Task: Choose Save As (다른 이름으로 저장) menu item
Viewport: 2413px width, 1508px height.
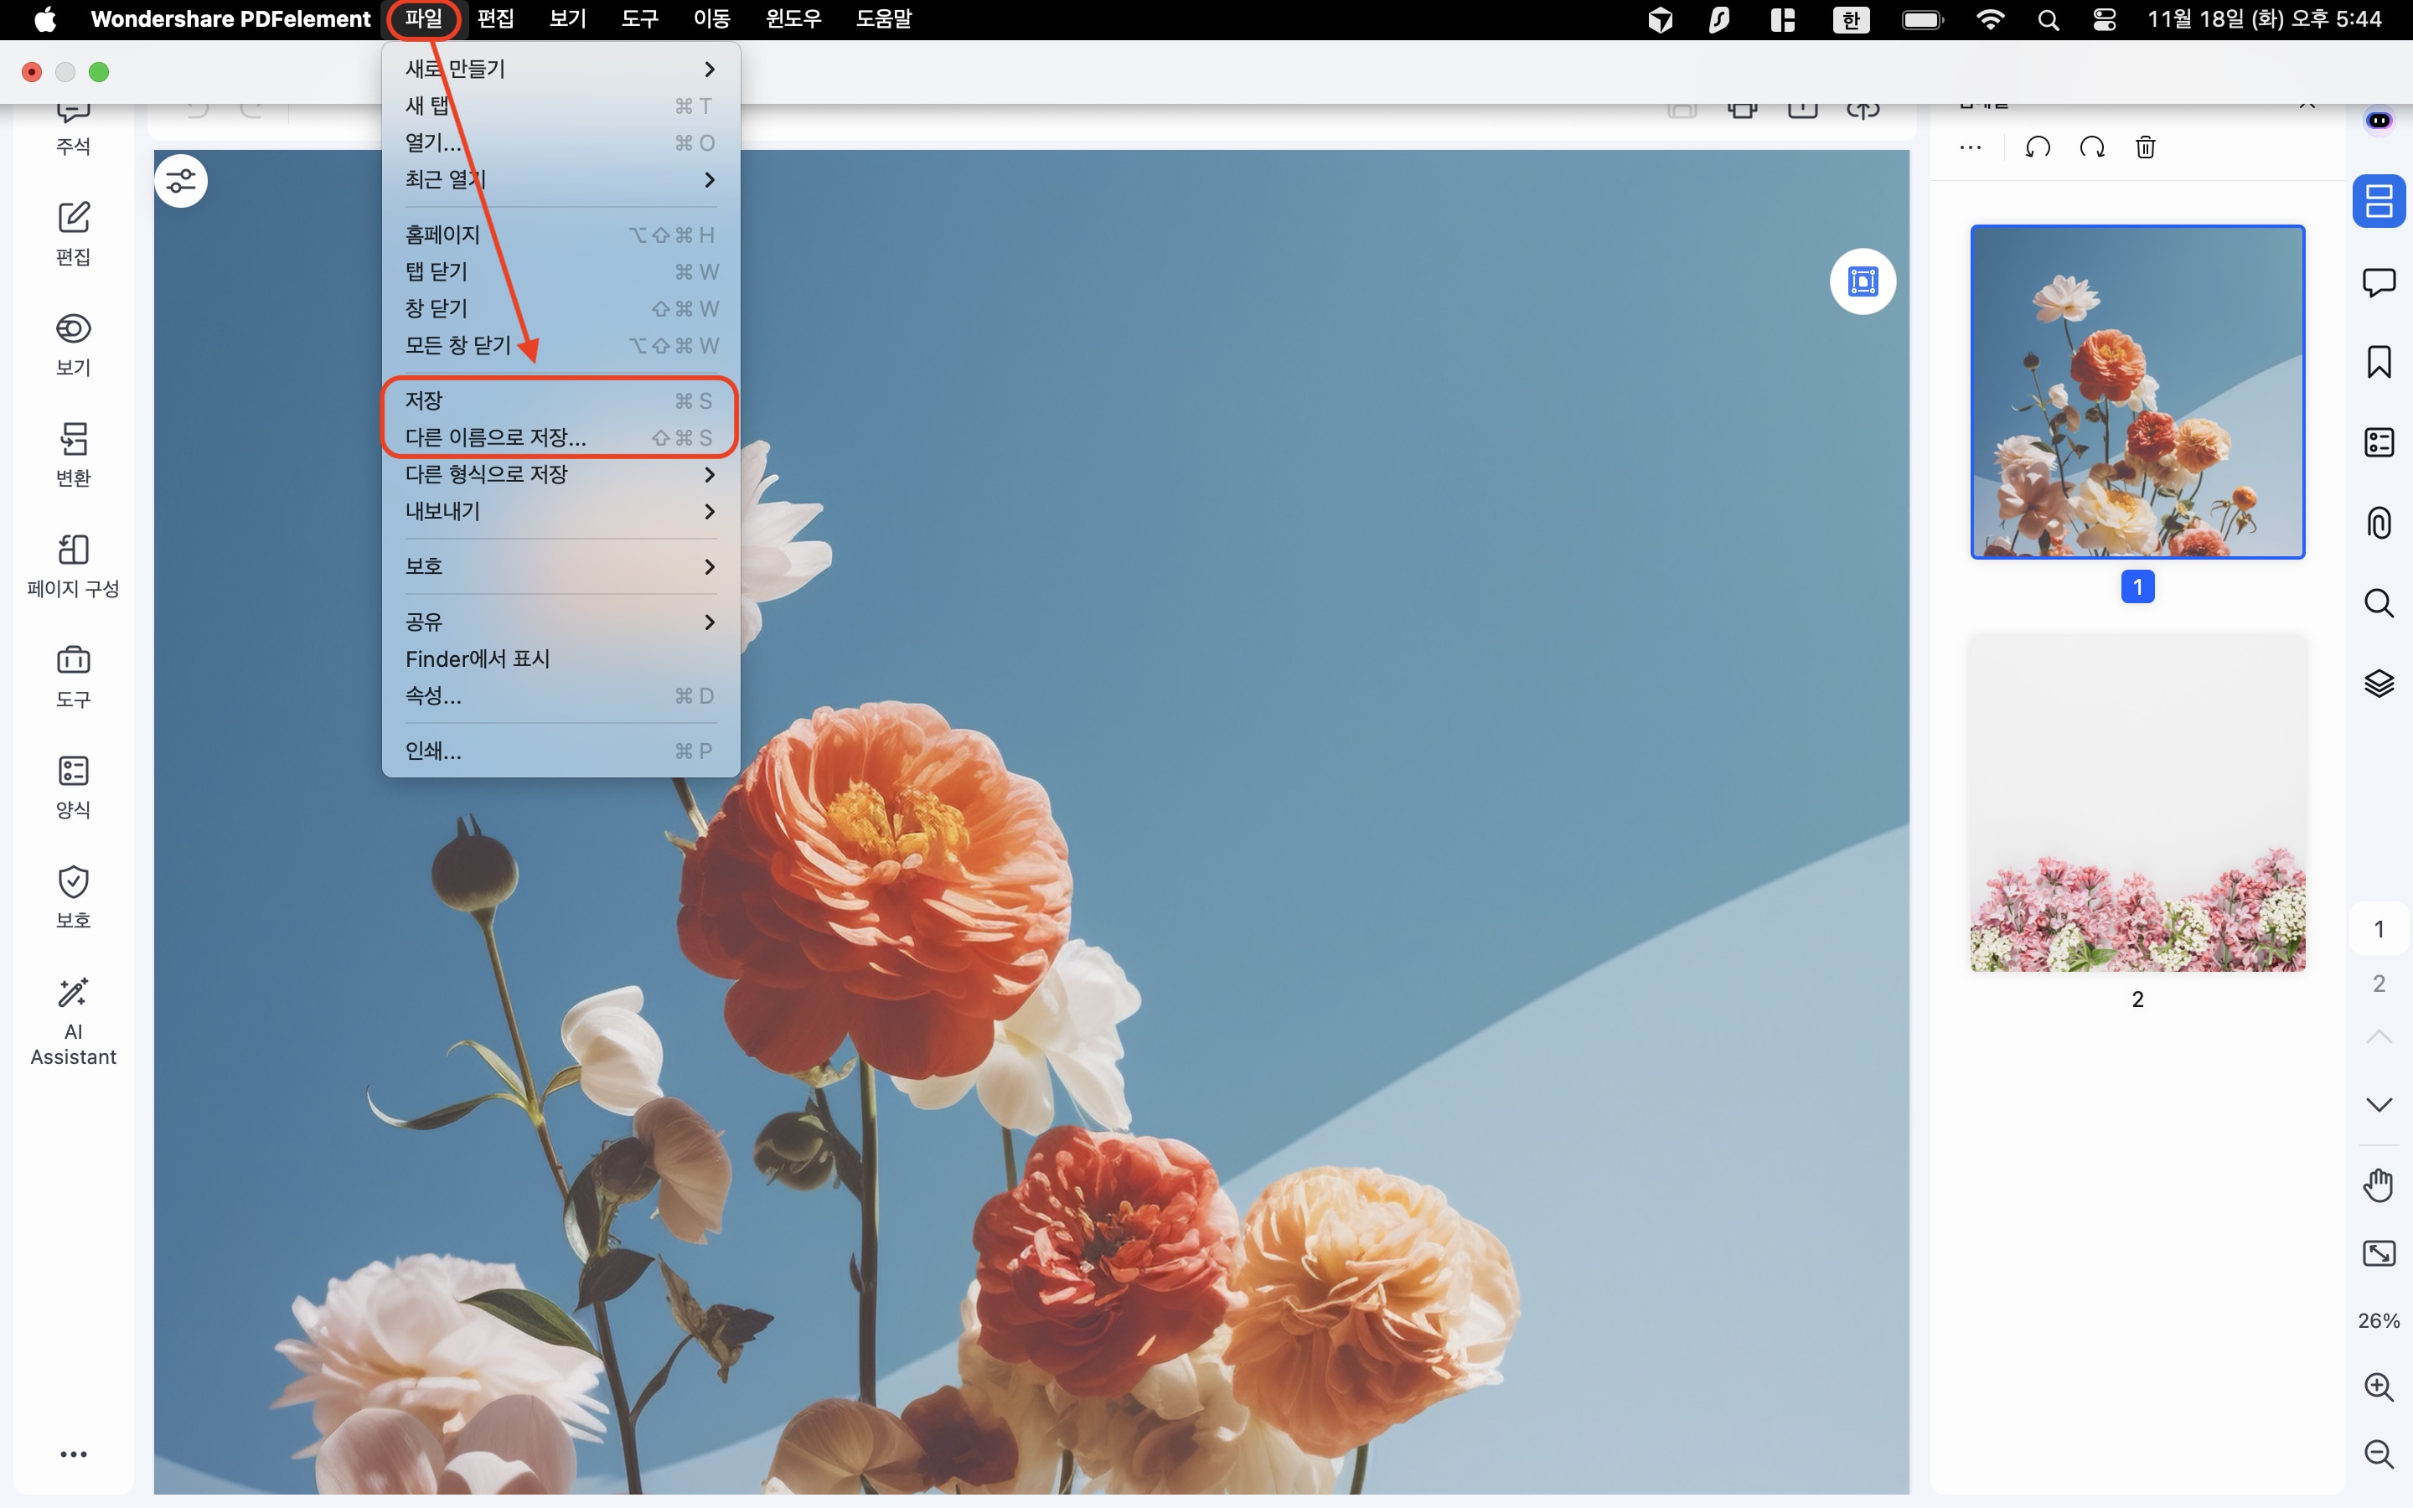Action: tap(495, 438)
